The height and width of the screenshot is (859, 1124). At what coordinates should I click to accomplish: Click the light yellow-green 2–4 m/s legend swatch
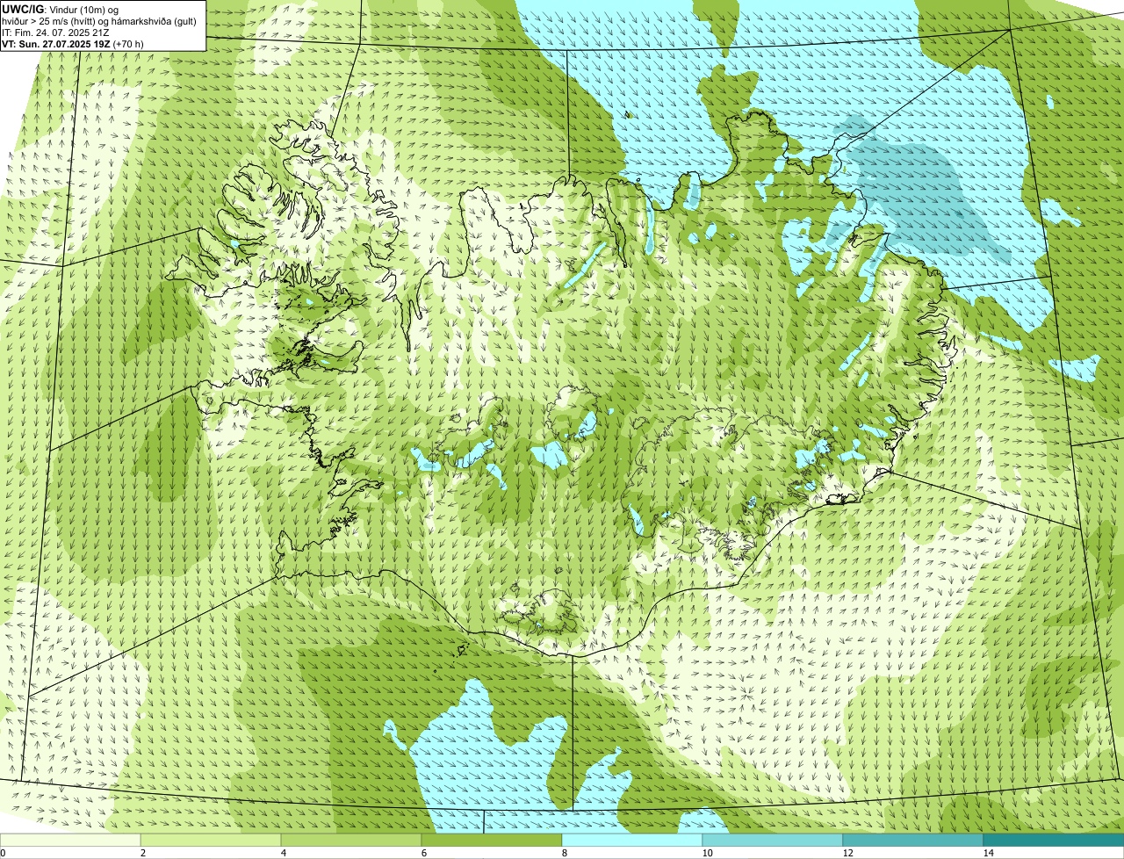[x=211, y=840]
